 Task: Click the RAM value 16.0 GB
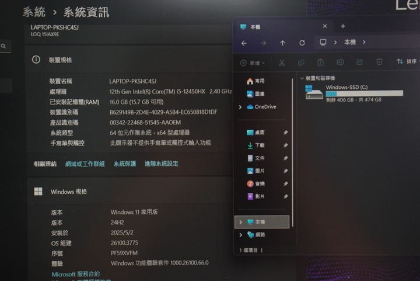(x=136, y=102)
